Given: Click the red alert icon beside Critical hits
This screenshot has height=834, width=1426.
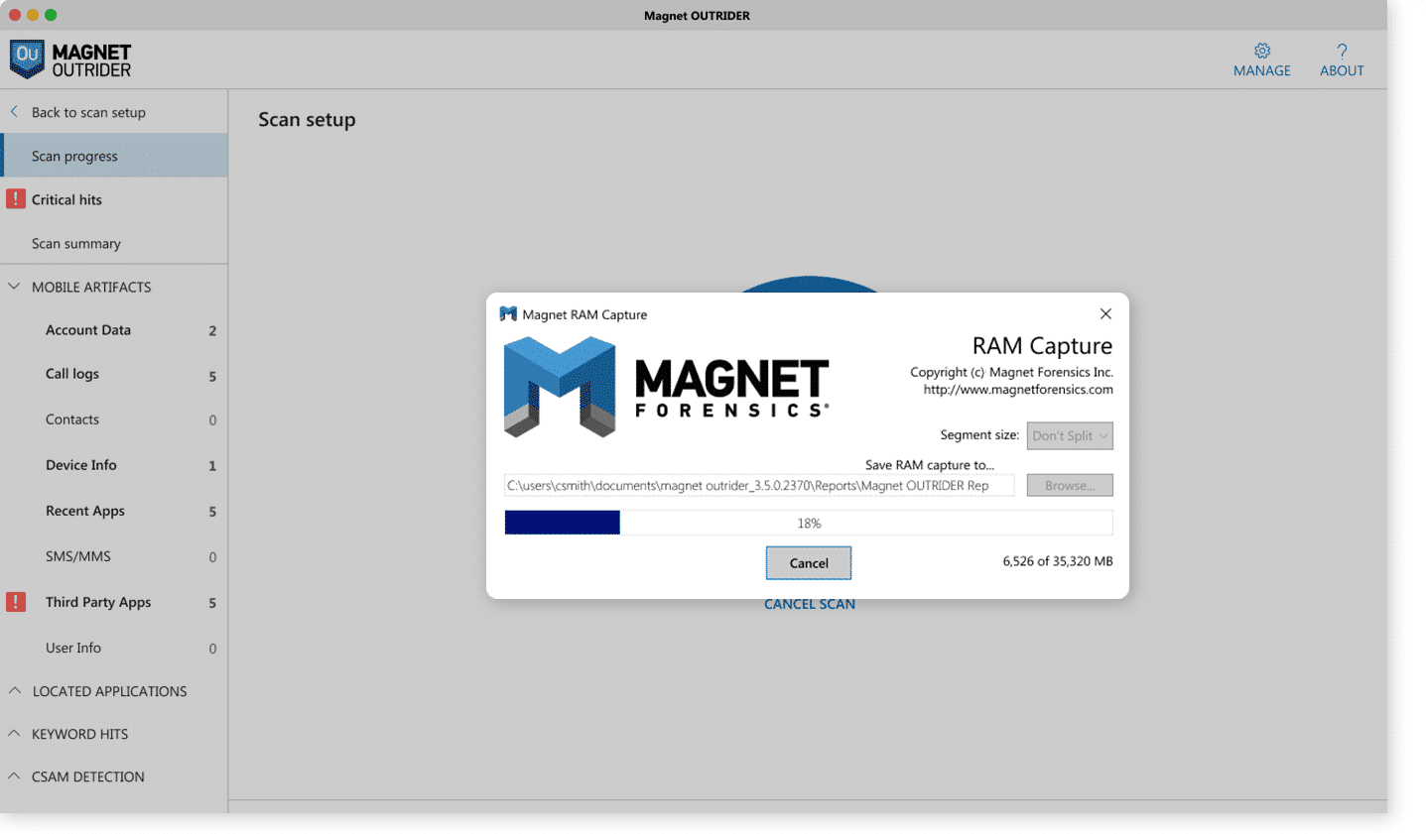Looking at the screenshot, I should click(x=15, y=198).
